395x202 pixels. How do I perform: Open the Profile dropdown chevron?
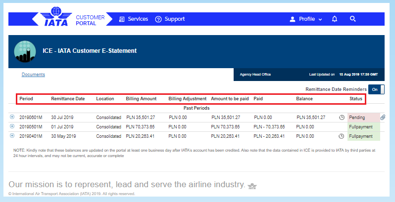coord(320,19)
